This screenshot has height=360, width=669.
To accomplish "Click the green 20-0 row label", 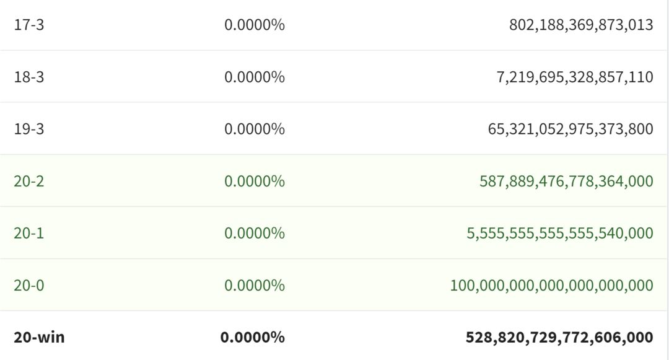I will click(x=28, y=285).
